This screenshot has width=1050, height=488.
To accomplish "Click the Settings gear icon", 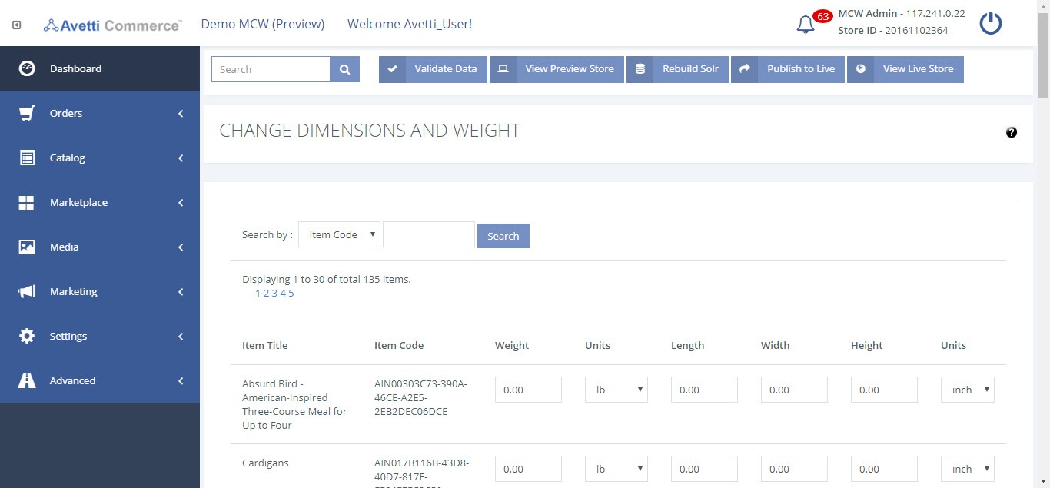I will click(27, 336).
